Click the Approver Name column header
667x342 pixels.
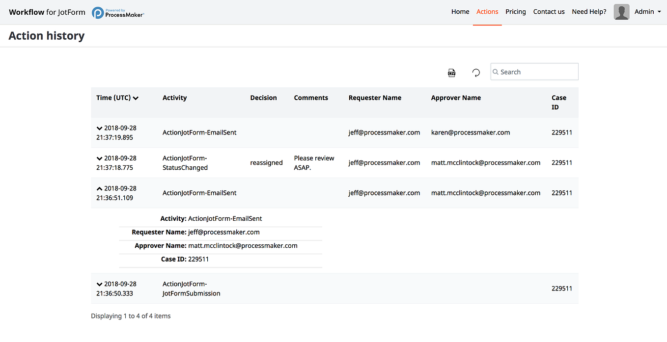tap(456, 98)
